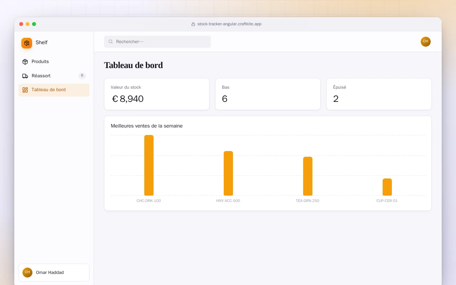Viewport: 456px width, 285px height.
Task: Go to the Réassort section
Action: click(54, 76)
